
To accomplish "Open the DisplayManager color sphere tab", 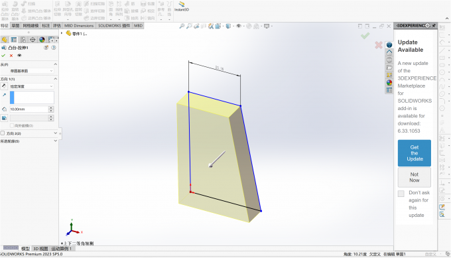I will point(42,40).
